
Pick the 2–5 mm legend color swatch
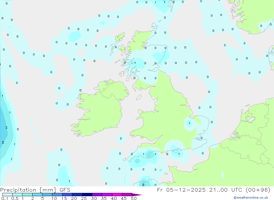tap(37, 195)
